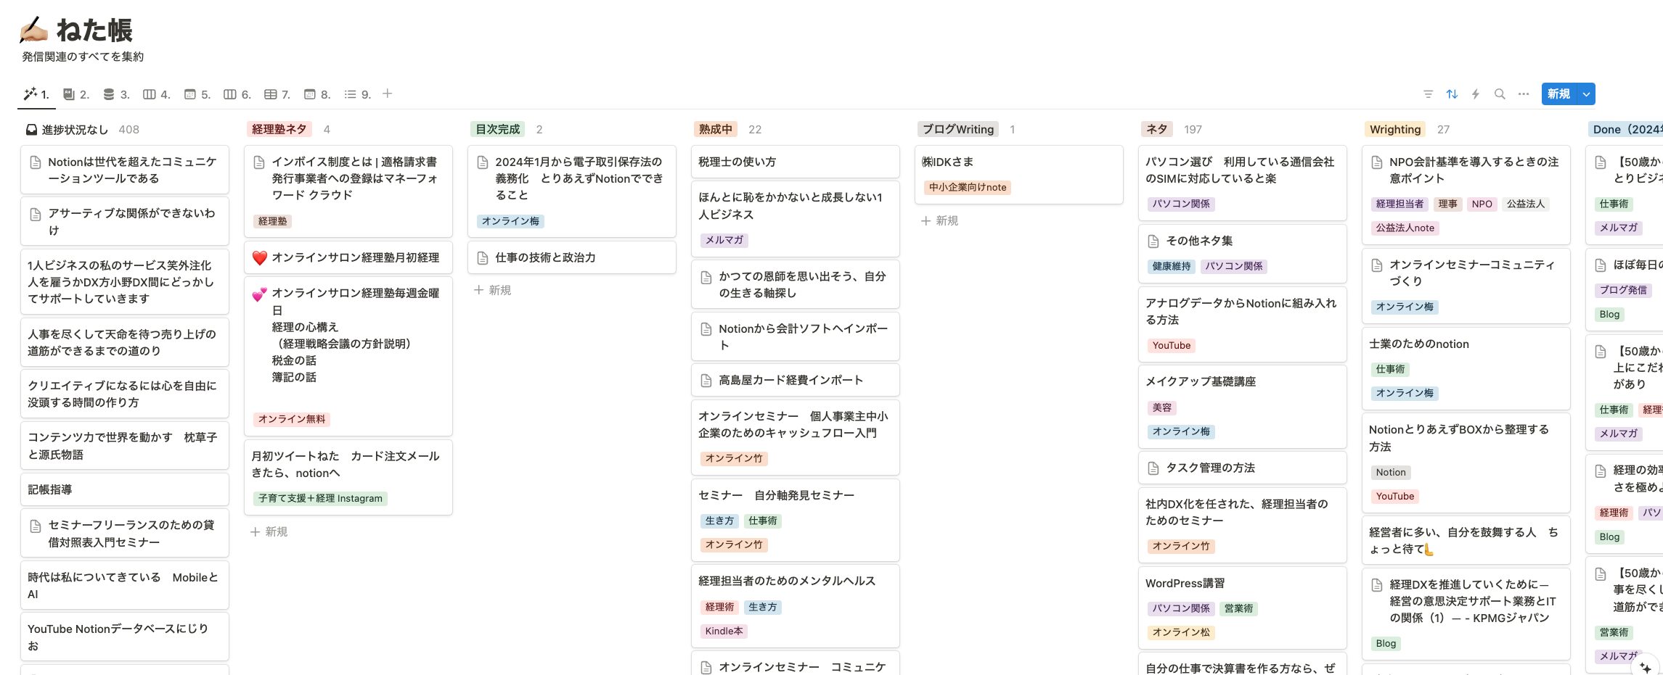This screenshot has width=1663, height=675.
Task: Click the オンライン無料 tag
Action: click(x=292, y=419)
